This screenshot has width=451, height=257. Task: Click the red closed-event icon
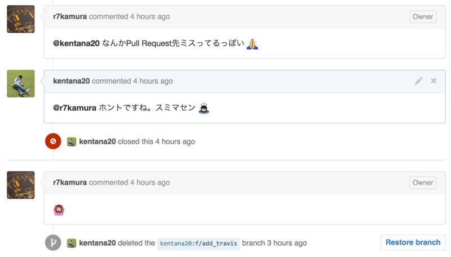point(53,141)
